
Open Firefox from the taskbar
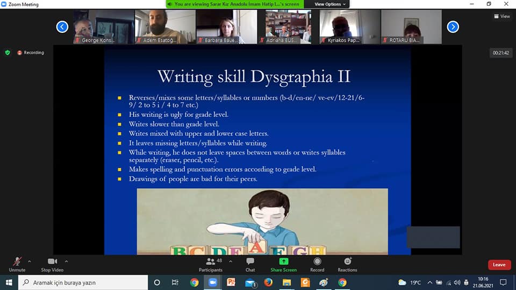[x=268, y=282]
